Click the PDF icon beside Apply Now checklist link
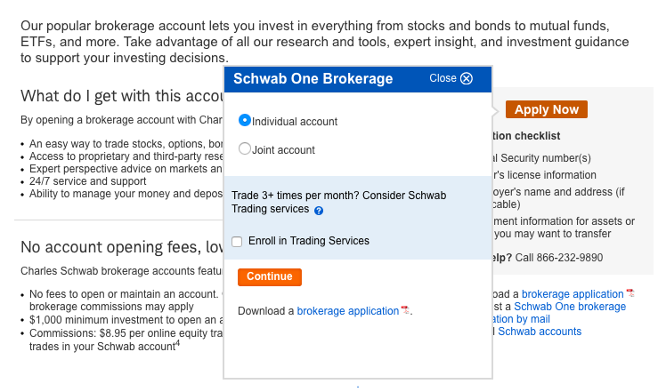 click(x=630, y=294)
